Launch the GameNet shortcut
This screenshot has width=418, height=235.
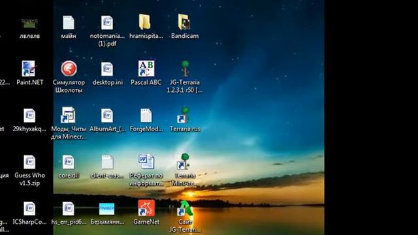(x=146, y=208)
